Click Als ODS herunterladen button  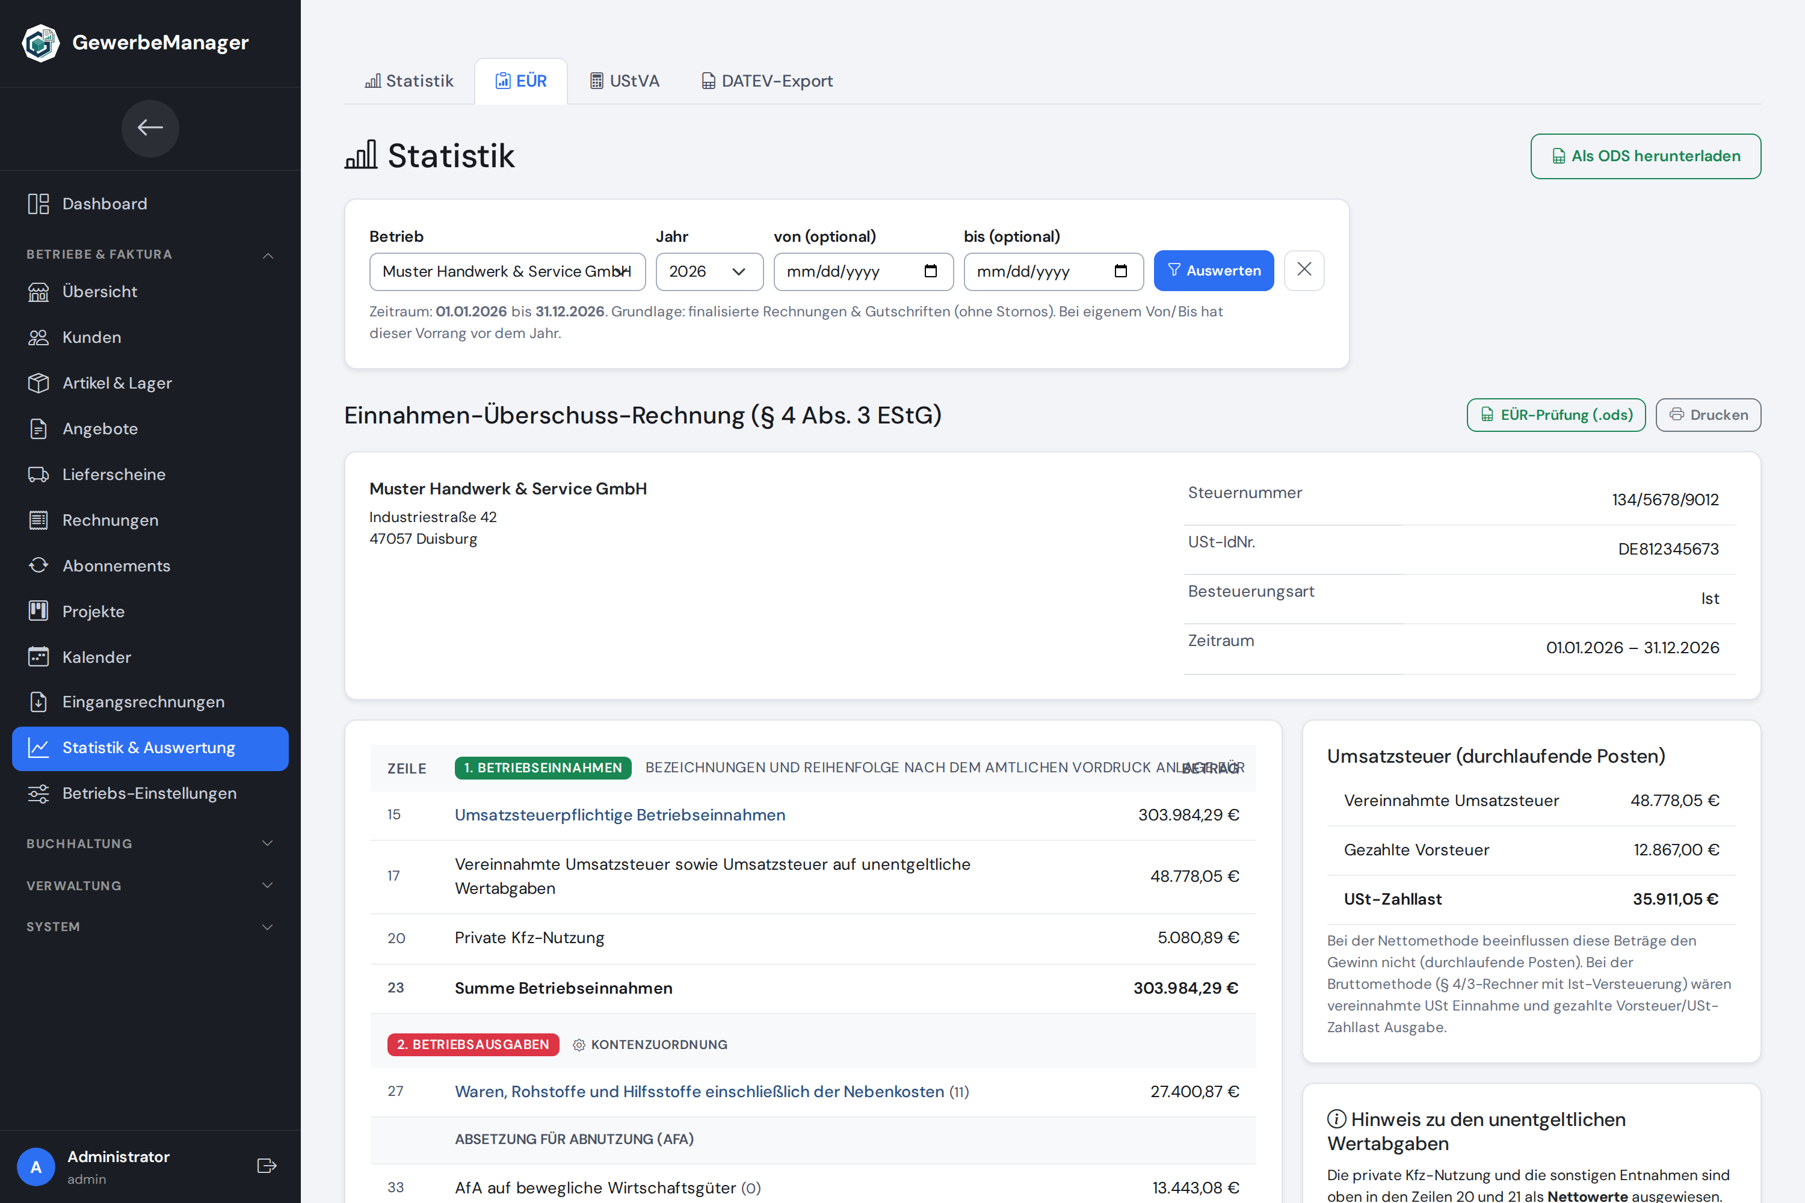[1646, 156]
